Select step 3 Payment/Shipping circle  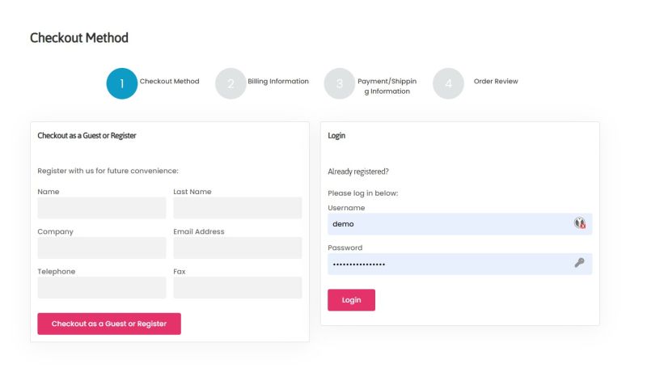pos(340,83)
